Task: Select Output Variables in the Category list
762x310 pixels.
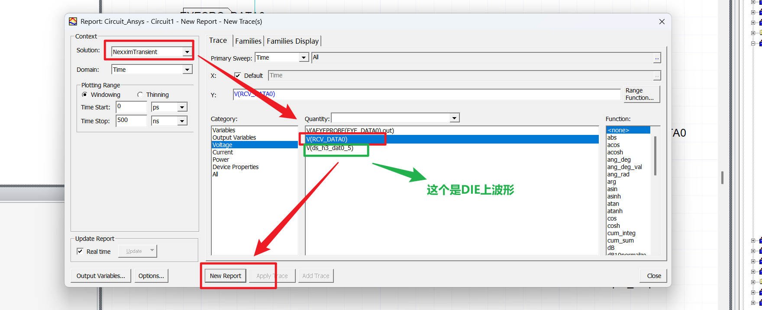Action: pyautogui.click(x=254, y=137)
